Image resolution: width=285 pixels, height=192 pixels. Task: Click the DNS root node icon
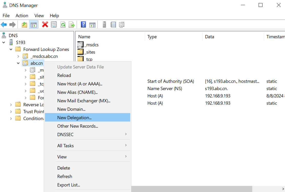tap(4, 35)
